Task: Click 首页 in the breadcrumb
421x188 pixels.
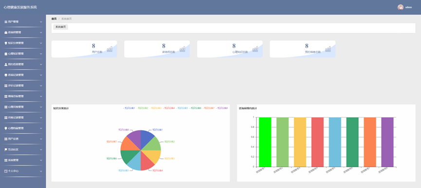Action: 54,19
